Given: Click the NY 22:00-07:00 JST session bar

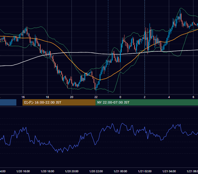Looking at the screenshot, I should coord(146,102).
